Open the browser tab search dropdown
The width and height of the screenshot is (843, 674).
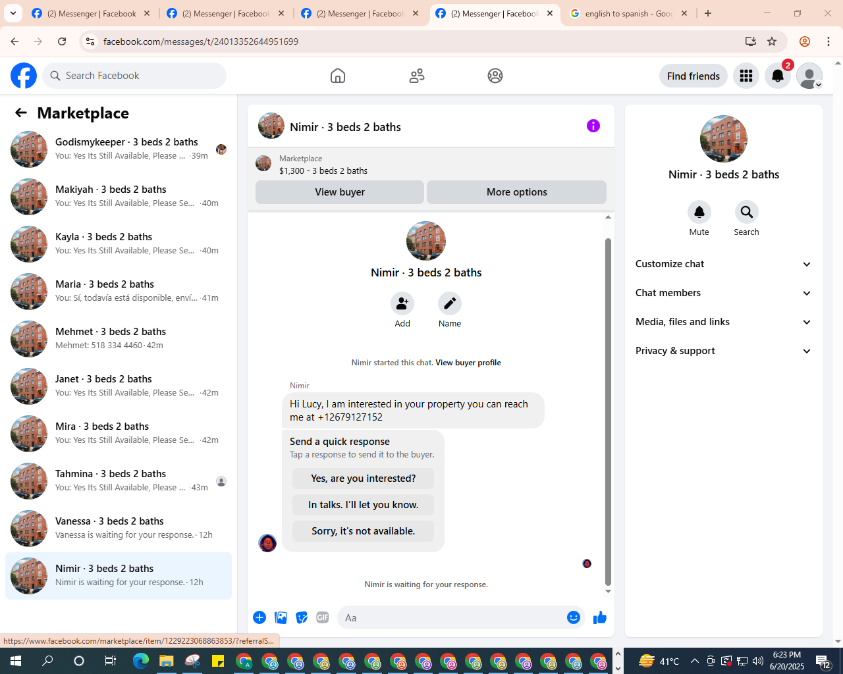[x=13, y=13]
